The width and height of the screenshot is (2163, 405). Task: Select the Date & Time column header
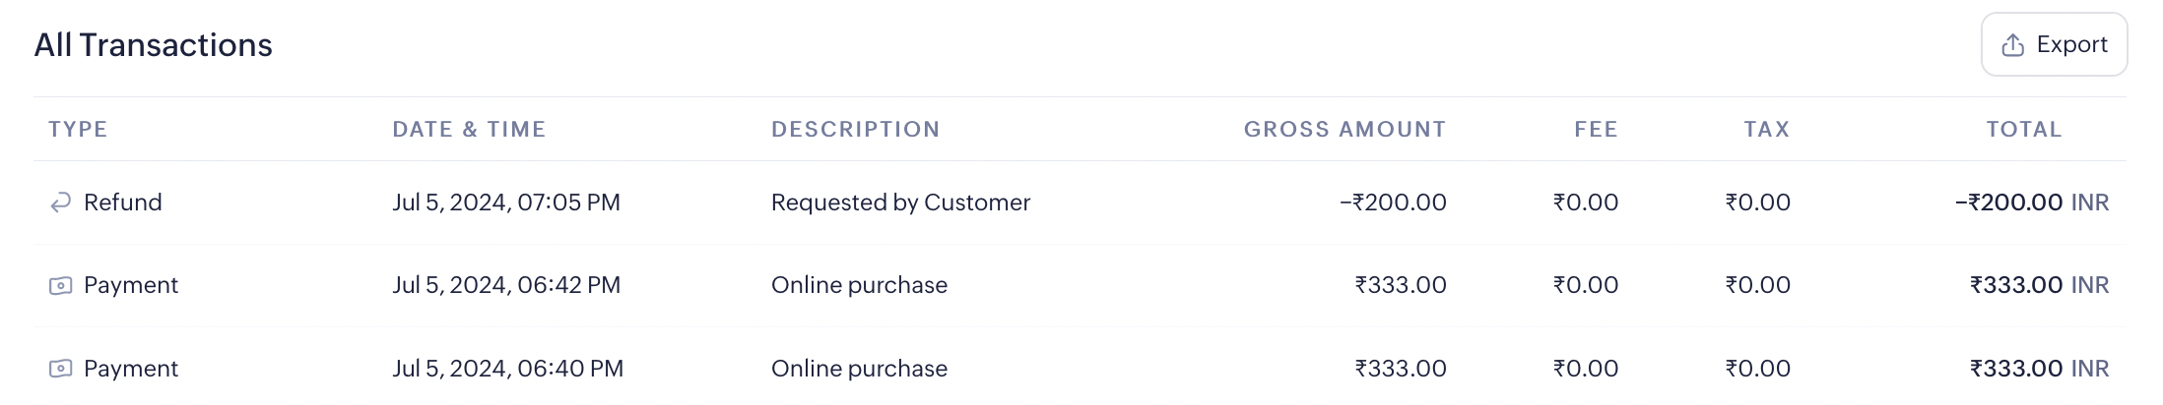469,129
